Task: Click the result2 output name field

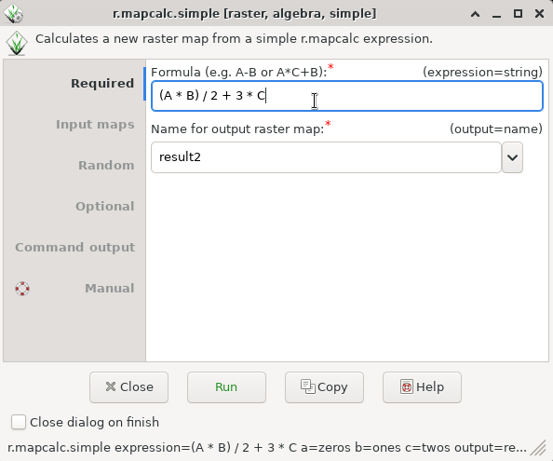Action: pos(326,157)
